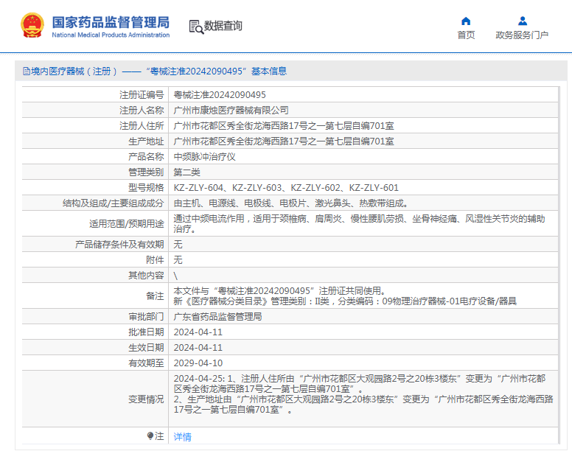Click the 其他内容 label
This screenshot has height=451, width=572.
pos(146,276)
